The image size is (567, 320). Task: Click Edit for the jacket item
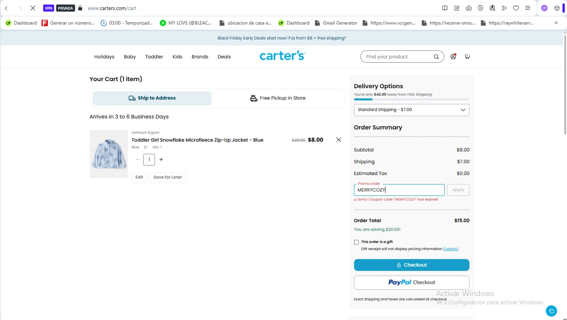point(139,177)
